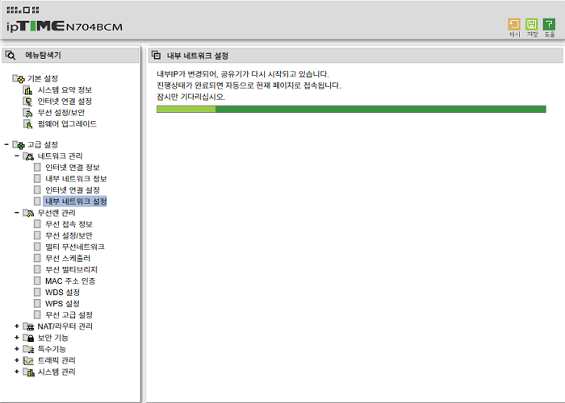Click the 무선 설정/보안 wireless icon under 기본 설정
565x403 pixels.
point(27,113)
